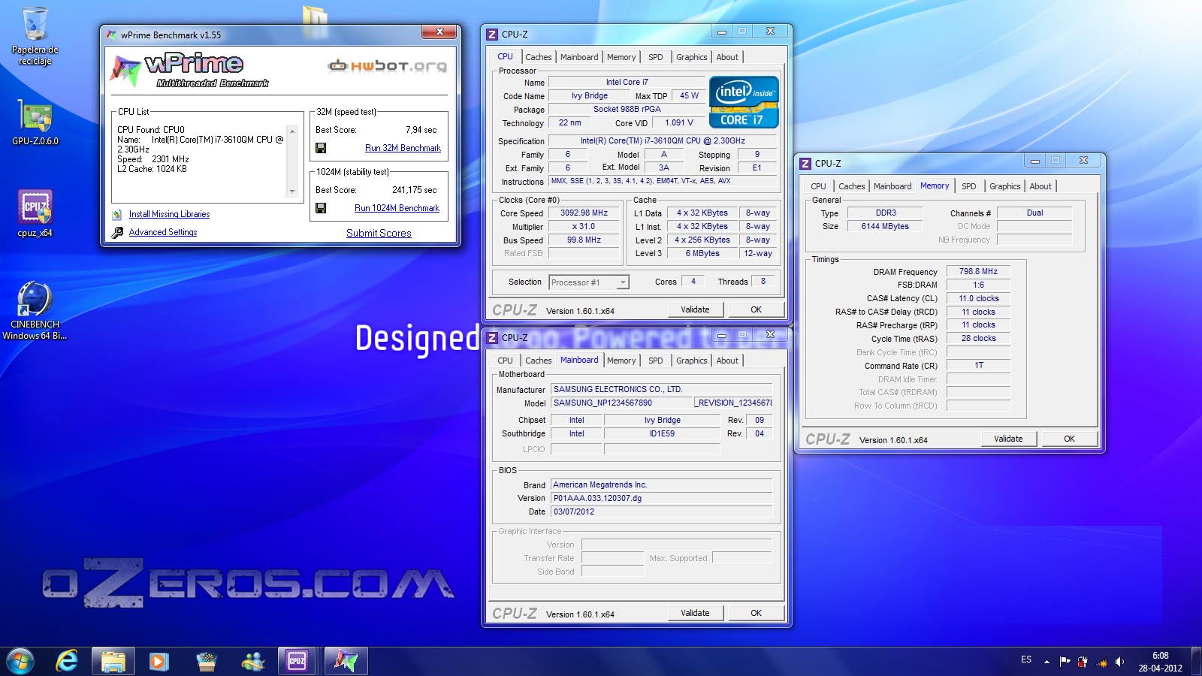Select Memory tab in the Mainboard CPU-Z window

pyautogui.click(x=621, y=361)
